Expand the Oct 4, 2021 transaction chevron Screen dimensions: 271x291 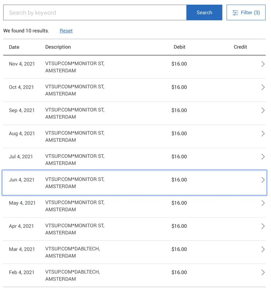(x=263, y=87)
